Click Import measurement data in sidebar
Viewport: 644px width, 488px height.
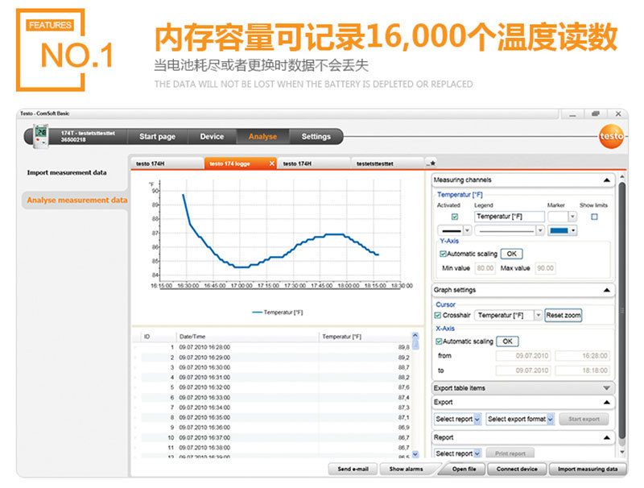[x=67, y=172]
